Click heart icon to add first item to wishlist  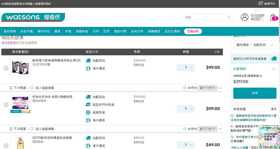click(x=32, y=88)
